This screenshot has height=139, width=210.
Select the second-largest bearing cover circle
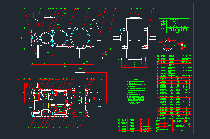(x=60, y=38)
